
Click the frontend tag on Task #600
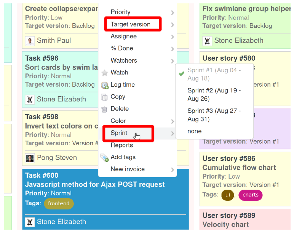pos(59,204)
